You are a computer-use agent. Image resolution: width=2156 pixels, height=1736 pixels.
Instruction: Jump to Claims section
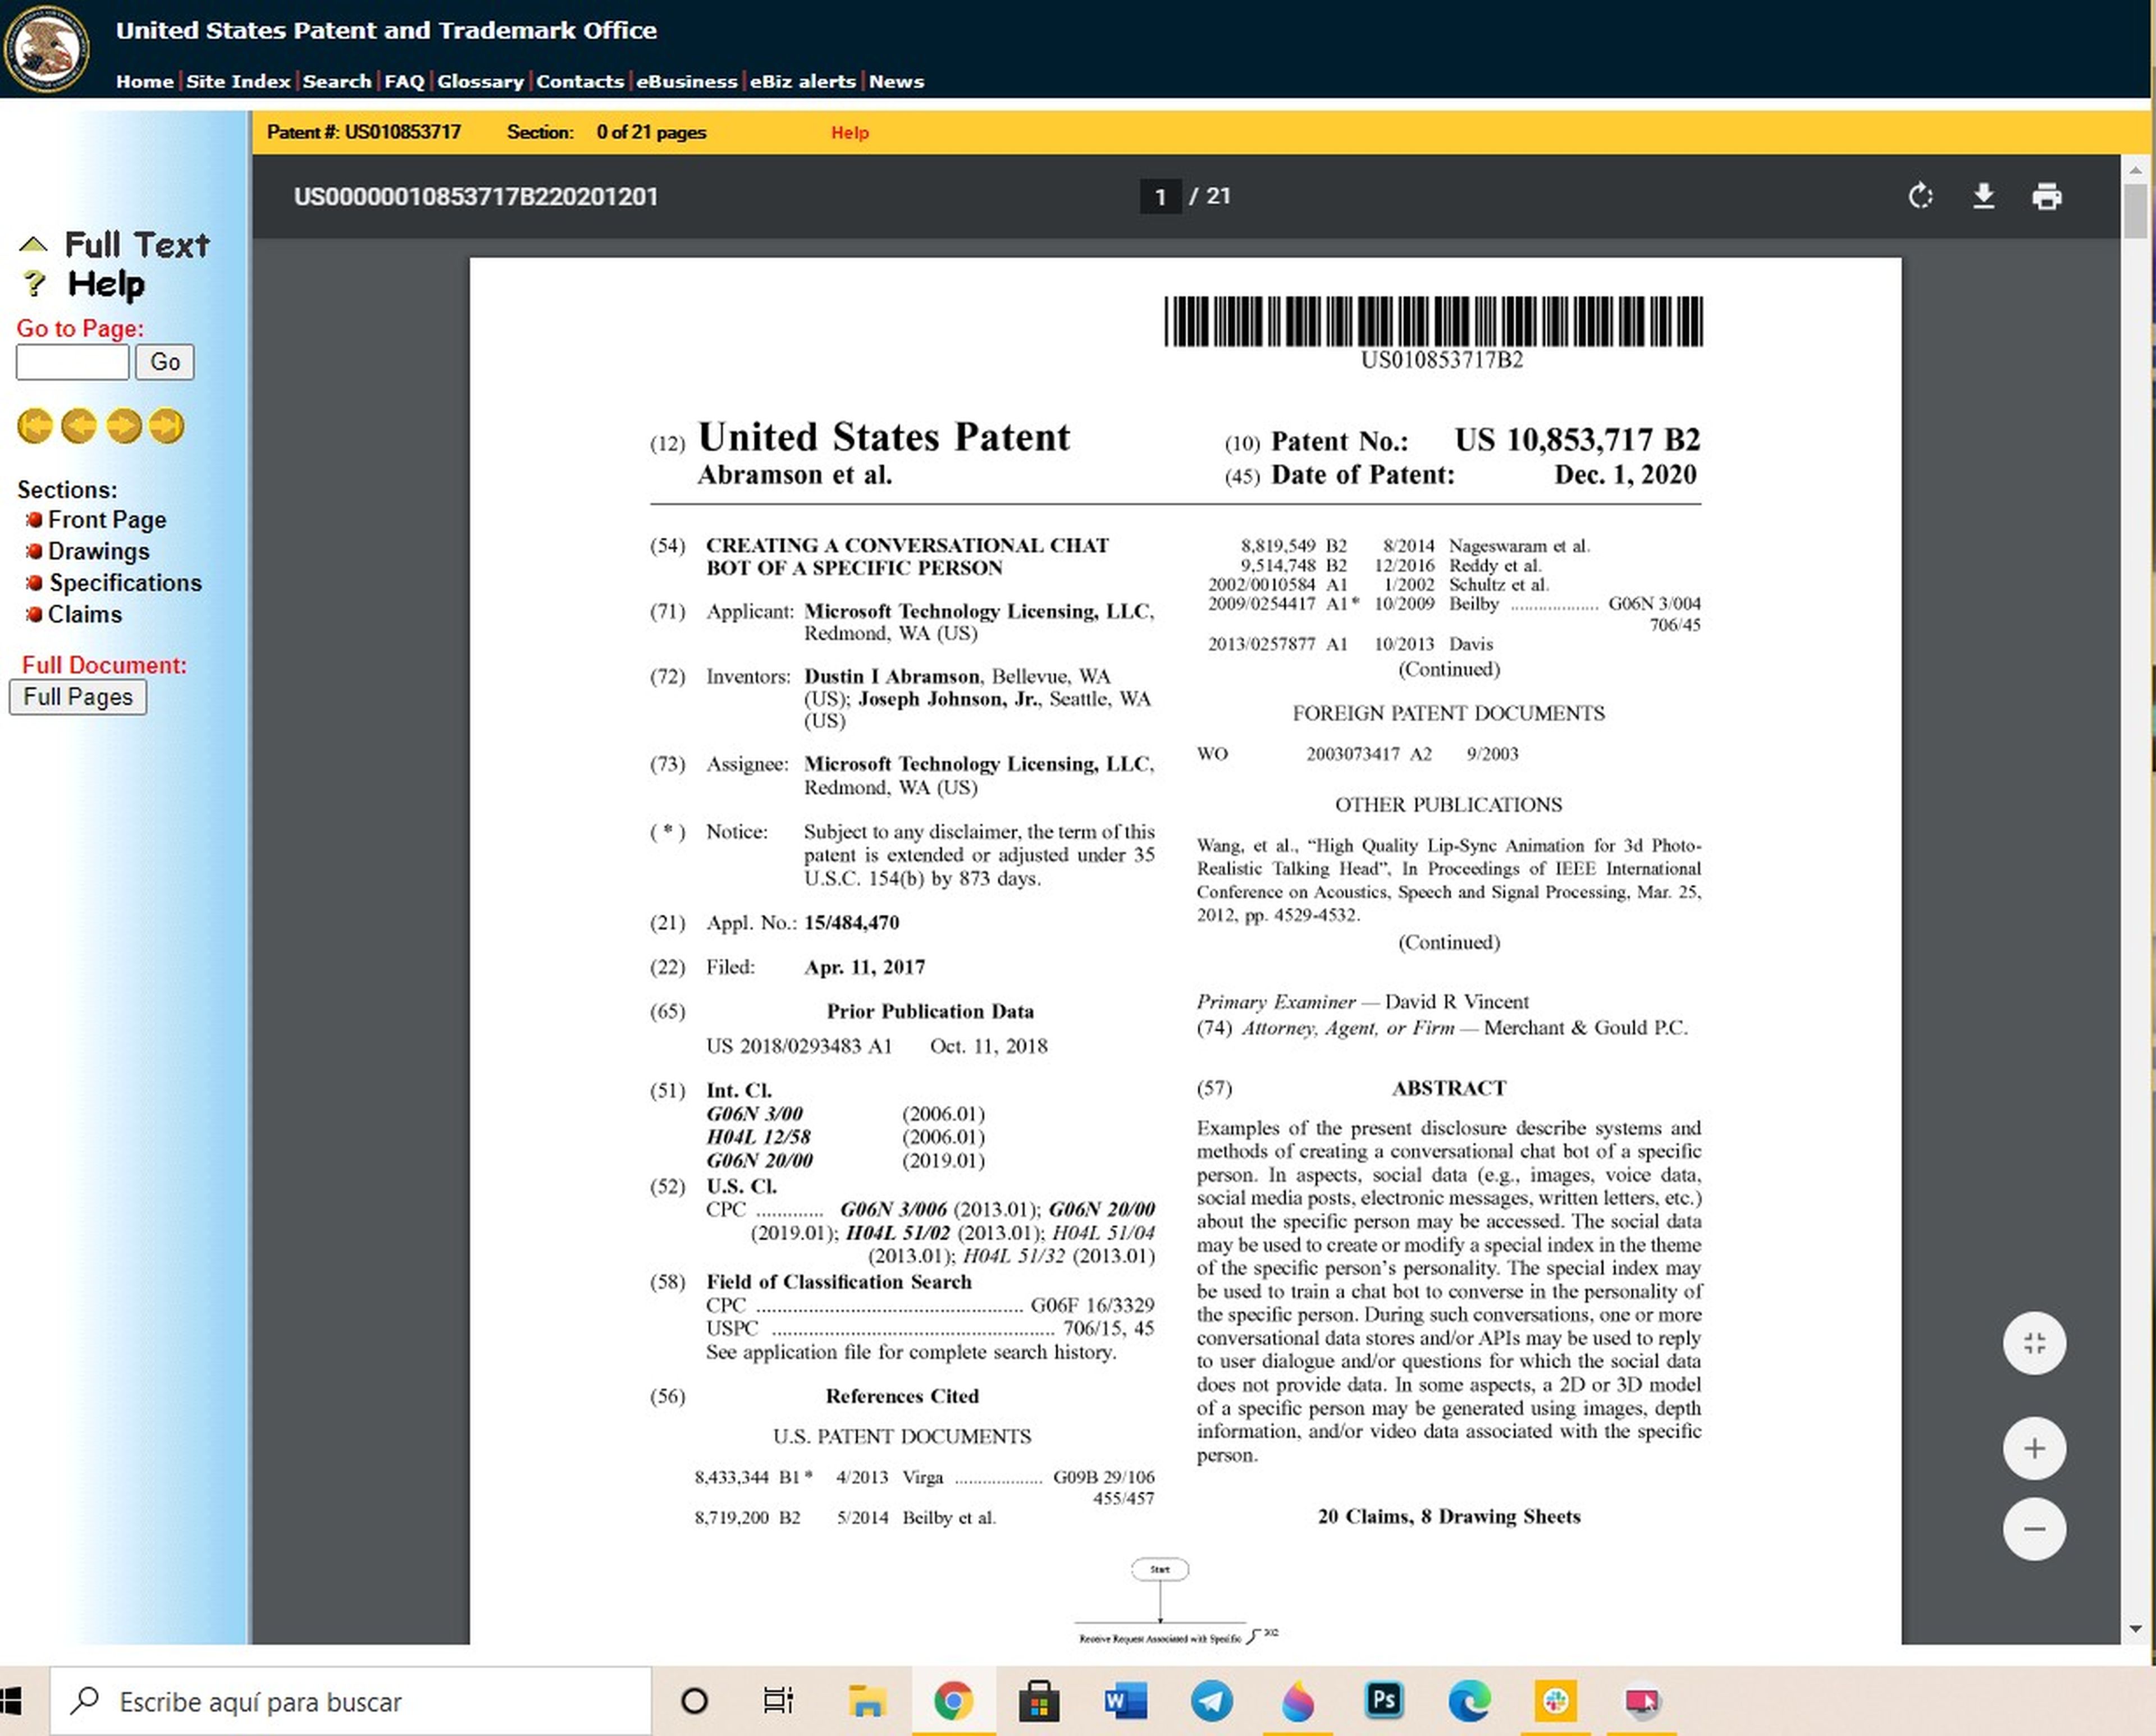[x=85, y=614]
